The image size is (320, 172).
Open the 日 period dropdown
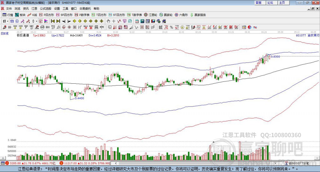(x=5, y=21)
